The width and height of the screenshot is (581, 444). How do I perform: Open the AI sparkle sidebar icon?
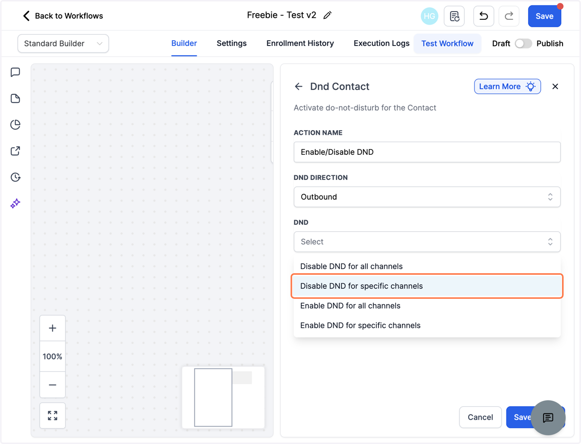click(x=15, y=203)
